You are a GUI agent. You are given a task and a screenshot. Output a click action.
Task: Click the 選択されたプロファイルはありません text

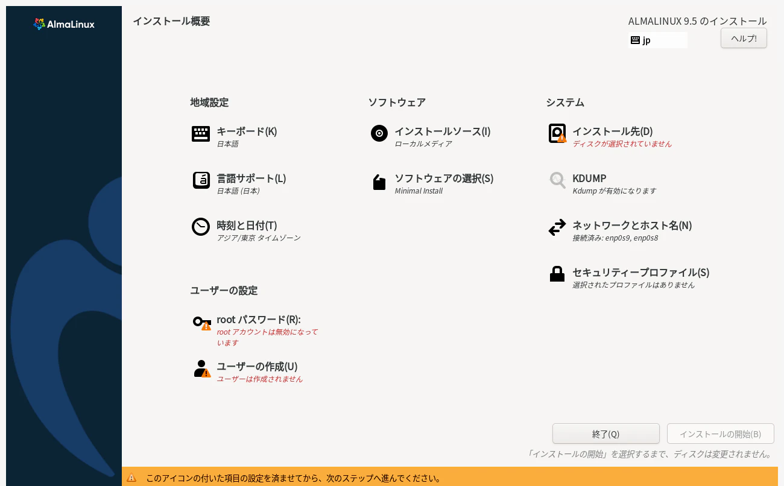(634, 285)
